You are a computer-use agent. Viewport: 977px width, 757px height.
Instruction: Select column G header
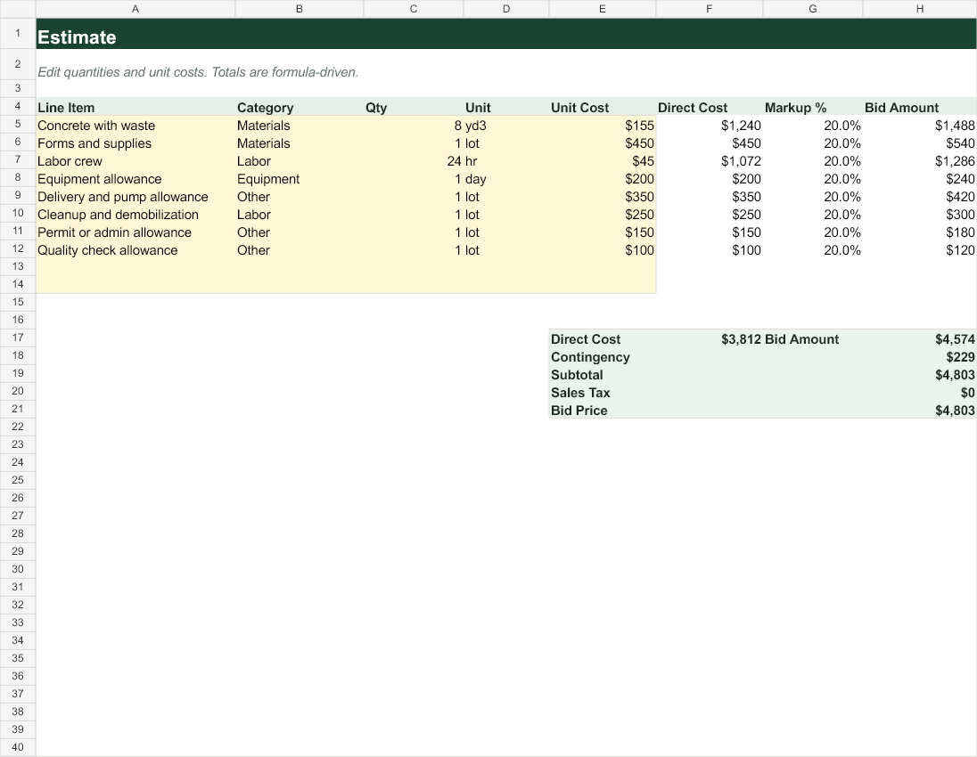(812, 9)
